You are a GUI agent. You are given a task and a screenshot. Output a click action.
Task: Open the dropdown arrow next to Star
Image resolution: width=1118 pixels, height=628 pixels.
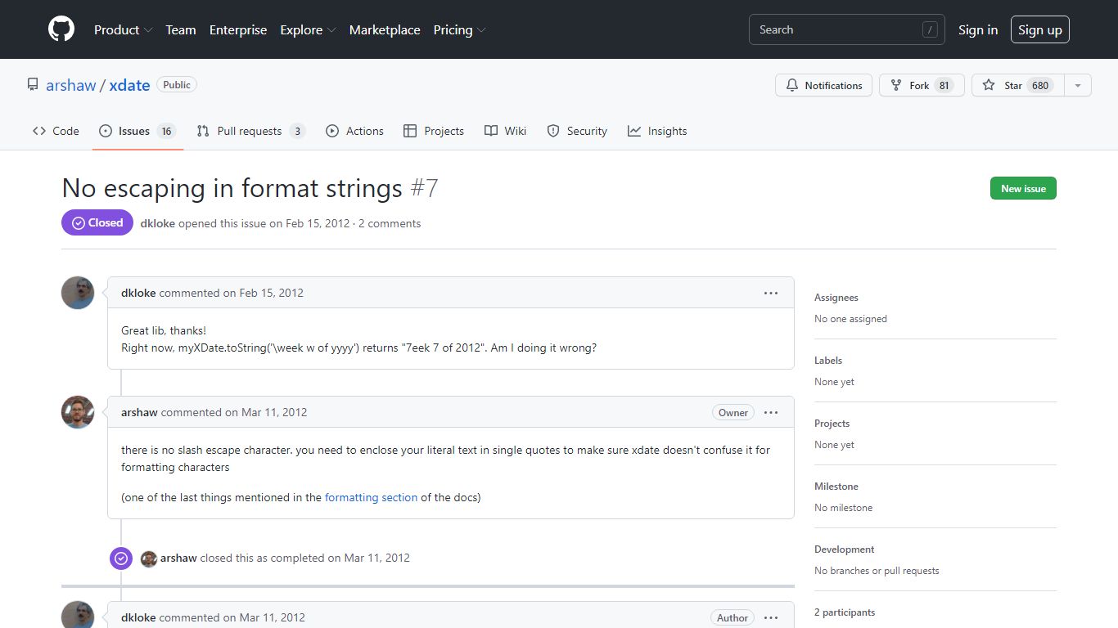point(1078,85)
